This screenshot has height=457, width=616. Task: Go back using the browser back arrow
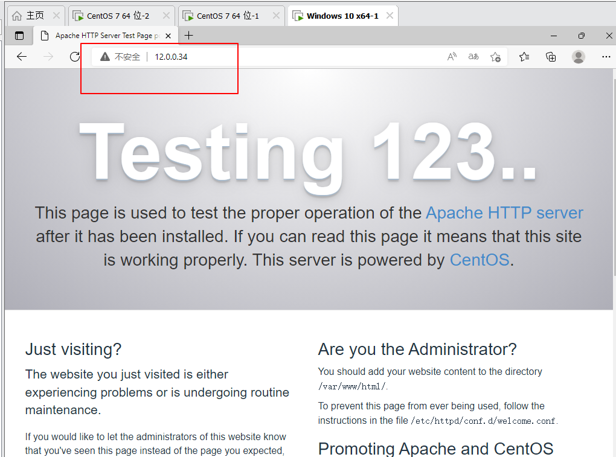pos(22,57)
